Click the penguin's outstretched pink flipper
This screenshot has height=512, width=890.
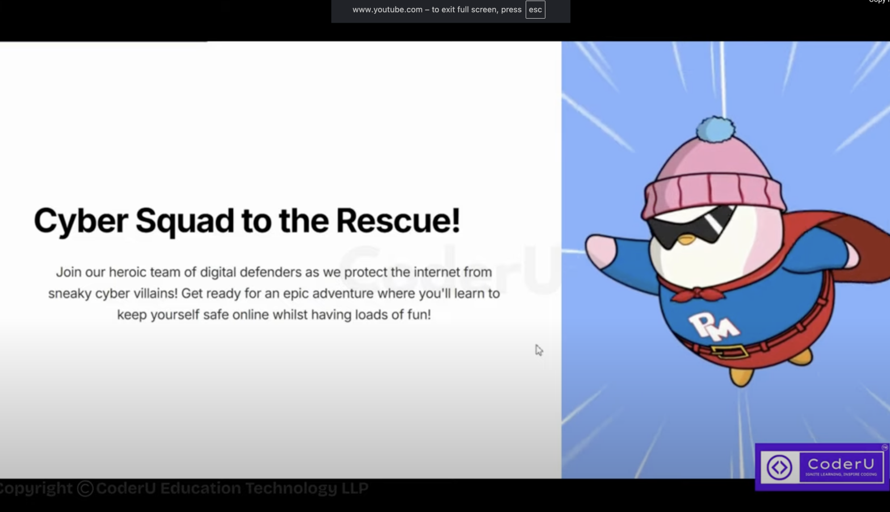602,252
